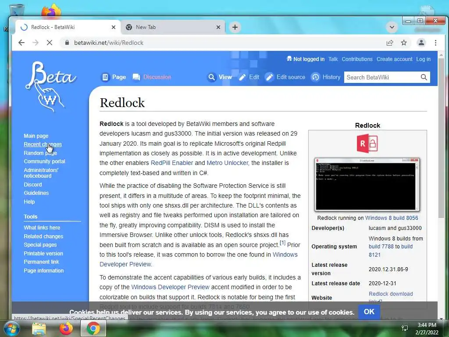Click the Redlock app logo in infobox
Viewport: 449px width, 337px height.
point(367,143)
